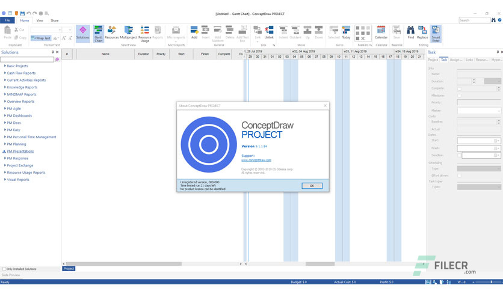Click the task table horizontal scrollbar

[123, 264]
